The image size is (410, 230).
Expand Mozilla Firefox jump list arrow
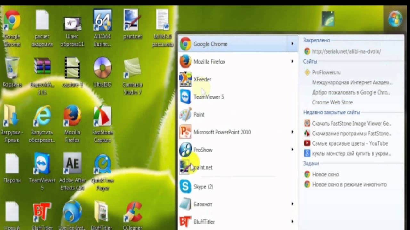[292, 61]
